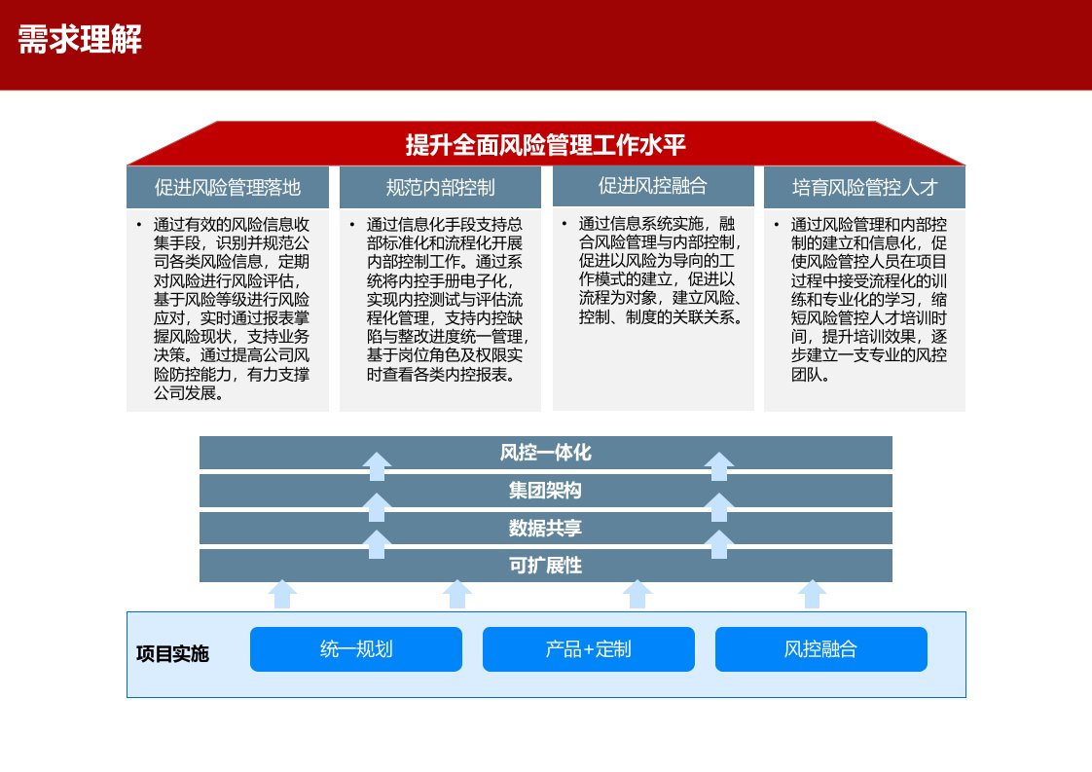Click the leftmost arrow above the 项目实施 panel
The image size is (1092, 772).
(x=282, y=594)
